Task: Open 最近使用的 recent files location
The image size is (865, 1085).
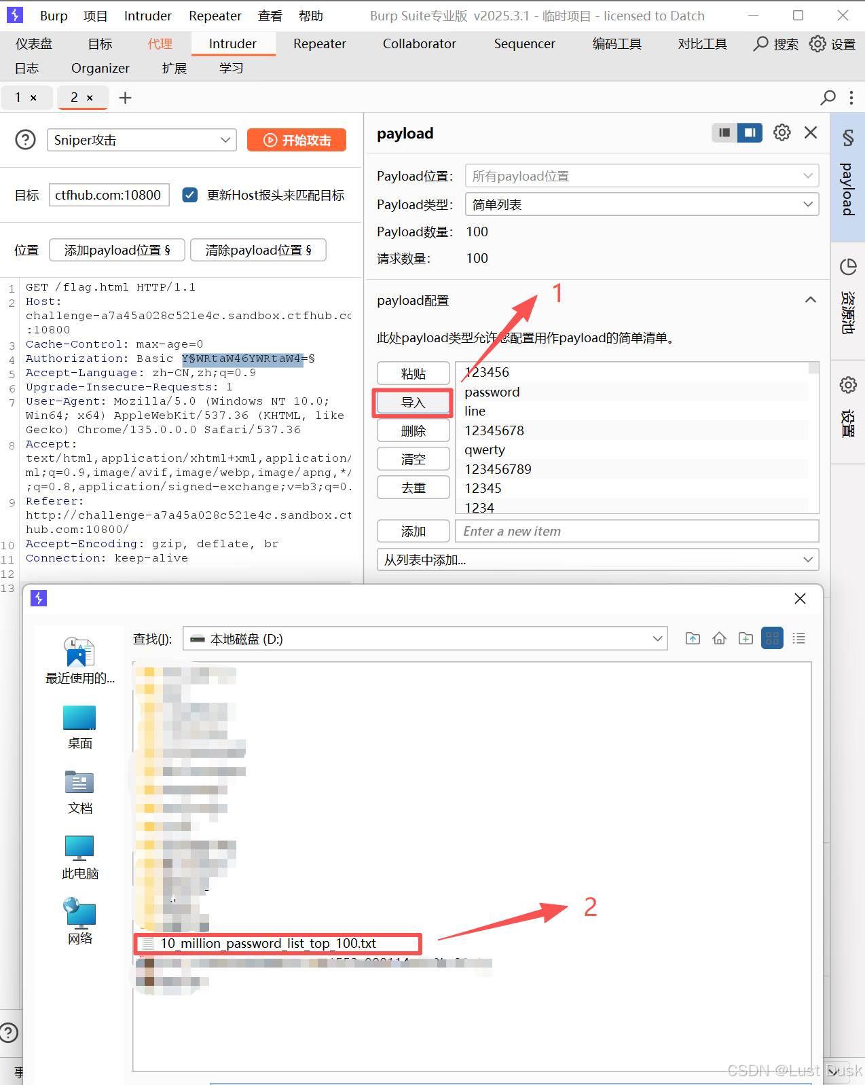Action: (80, 661)
